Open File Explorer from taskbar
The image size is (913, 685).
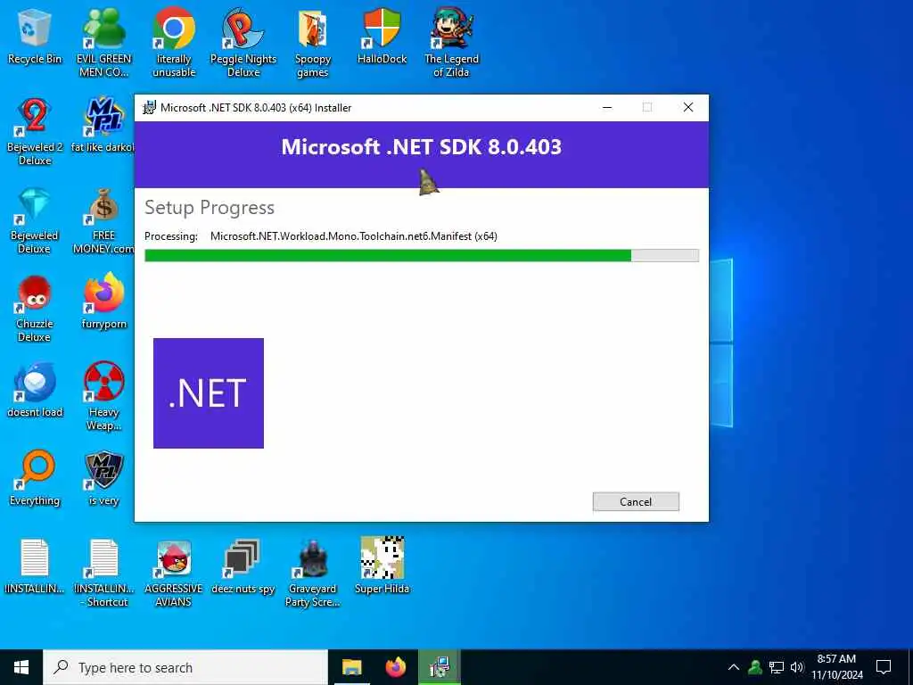point(351,667)
